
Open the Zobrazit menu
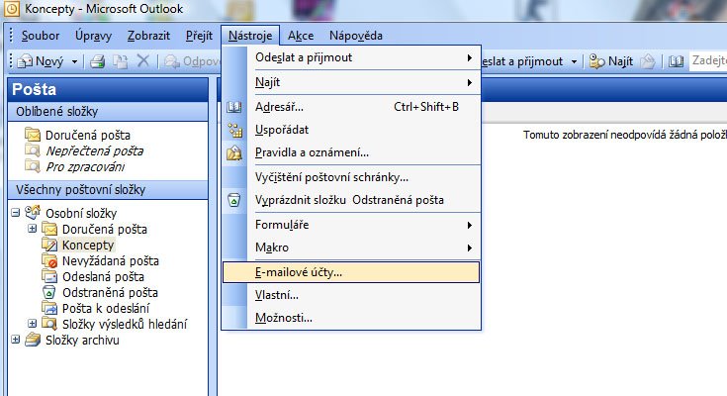pyautogui.click(x=148, y=36)
